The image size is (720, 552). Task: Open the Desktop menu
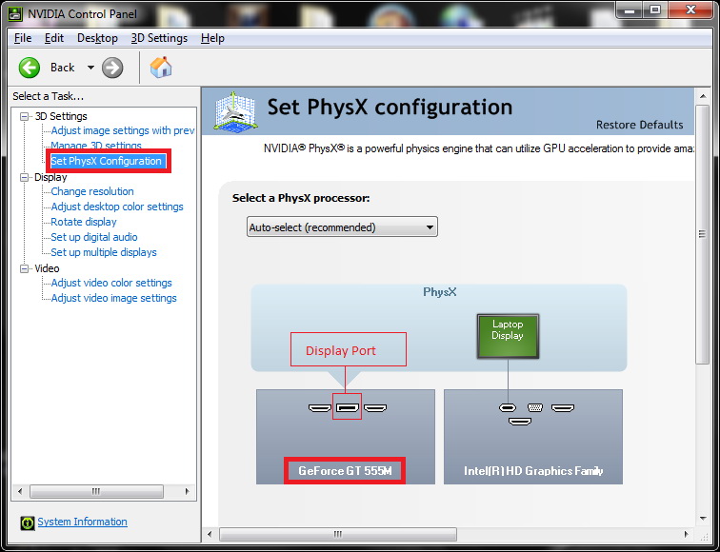[97, 38]
